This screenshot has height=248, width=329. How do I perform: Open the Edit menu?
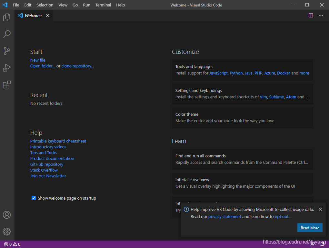[x=28, y=5]
